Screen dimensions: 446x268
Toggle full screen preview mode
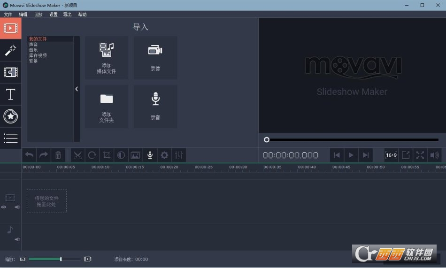pos(420,155)
